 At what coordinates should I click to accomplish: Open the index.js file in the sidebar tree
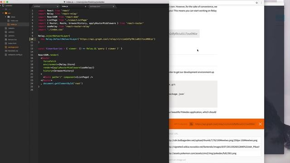click(14, 24)
